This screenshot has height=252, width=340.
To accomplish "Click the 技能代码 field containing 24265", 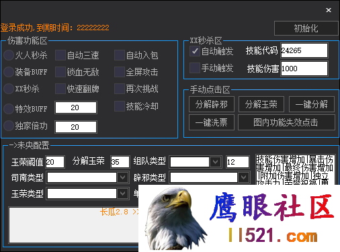I will [304, 50].
